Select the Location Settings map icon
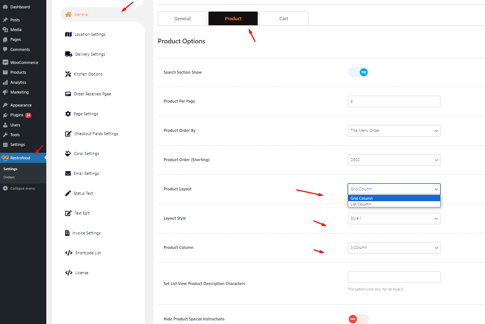The image size is (485, 324). click(68, 34)
